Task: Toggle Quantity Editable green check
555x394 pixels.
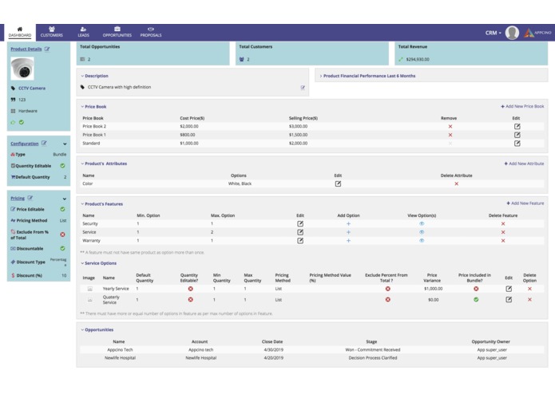Action: (62, 166)
